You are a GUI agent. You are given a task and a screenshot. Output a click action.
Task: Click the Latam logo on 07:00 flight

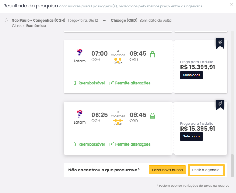[80, 53]
